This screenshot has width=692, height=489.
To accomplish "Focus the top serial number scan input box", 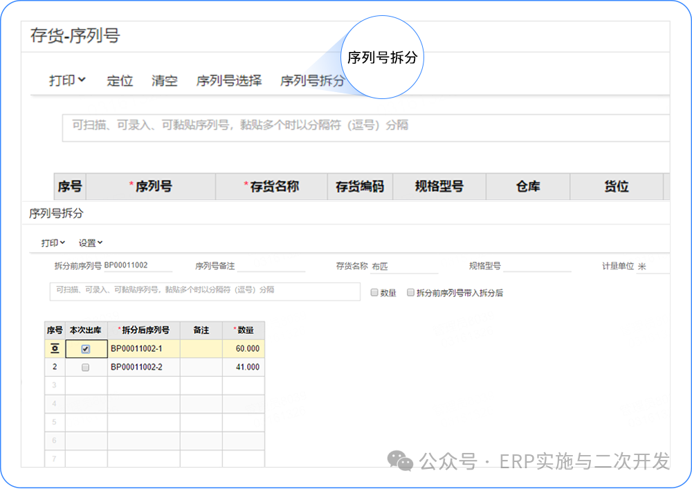I will 365,127.
